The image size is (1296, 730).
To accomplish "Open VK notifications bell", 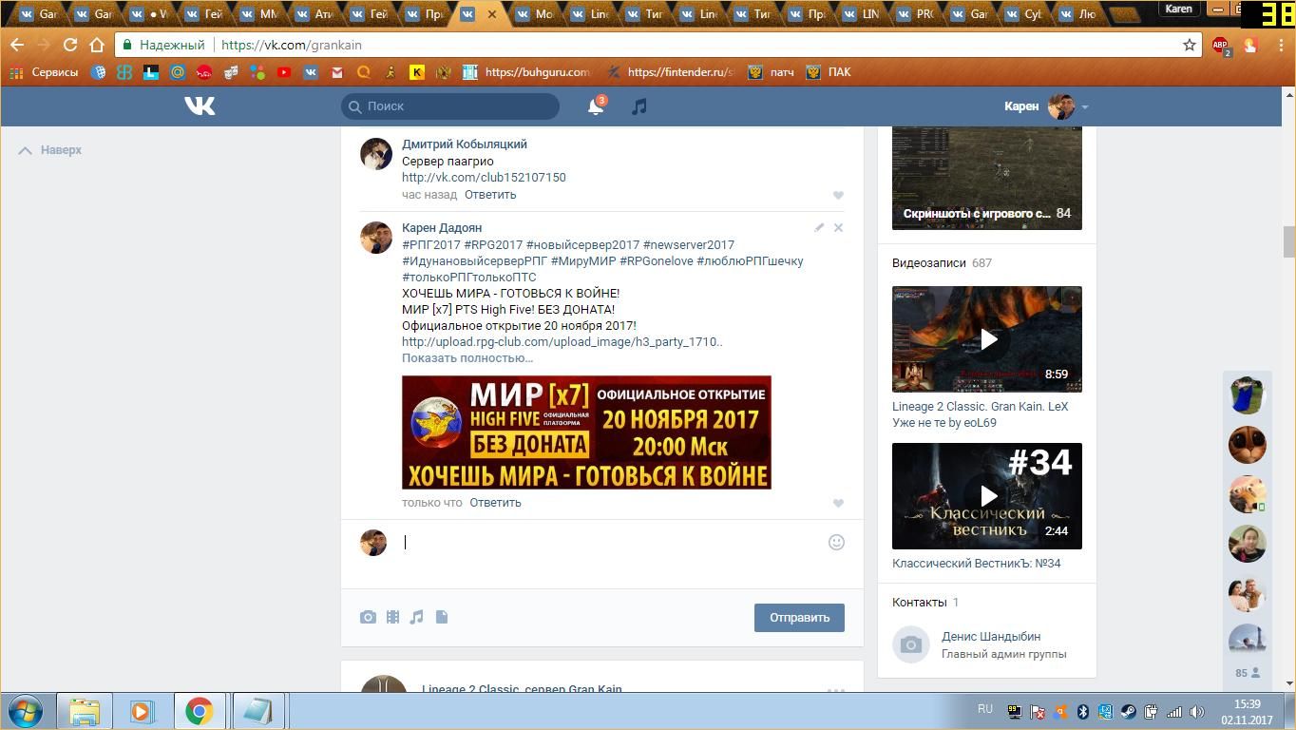I will pyautogui.click(x=596, y=106).
